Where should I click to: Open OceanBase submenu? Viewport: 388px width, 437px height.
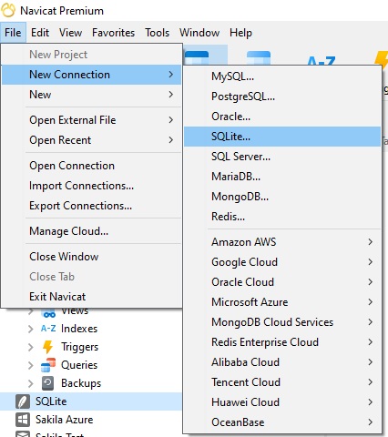(282, 422)
